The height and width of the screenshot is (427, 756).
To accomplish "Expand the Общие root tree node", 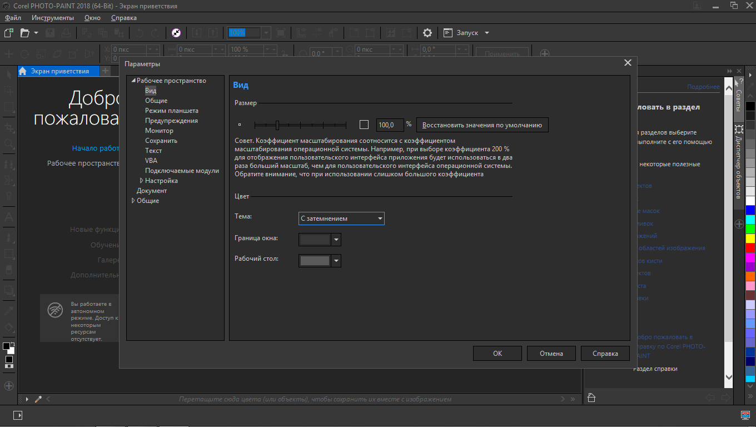I will point(133,201).
